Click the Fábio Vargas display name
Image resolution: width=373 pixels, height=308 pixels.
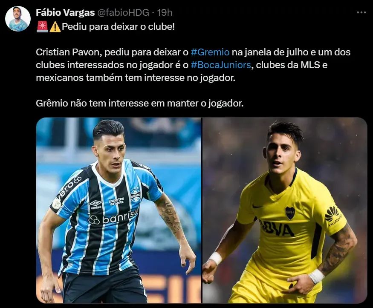(65, 13)
